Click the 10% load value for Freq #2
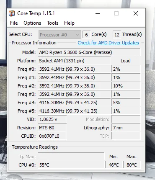The height and width of the screenshot is (180, 155). [x=126, y=86]
